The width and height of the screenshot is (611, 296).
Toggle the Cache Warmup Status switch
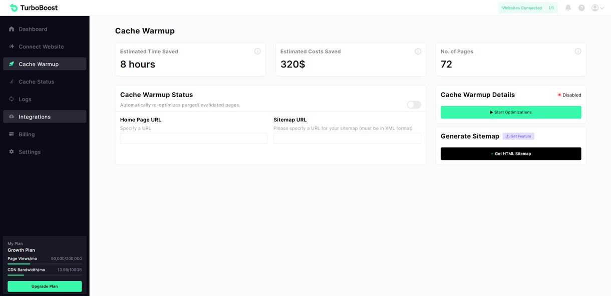coord(414,104)
